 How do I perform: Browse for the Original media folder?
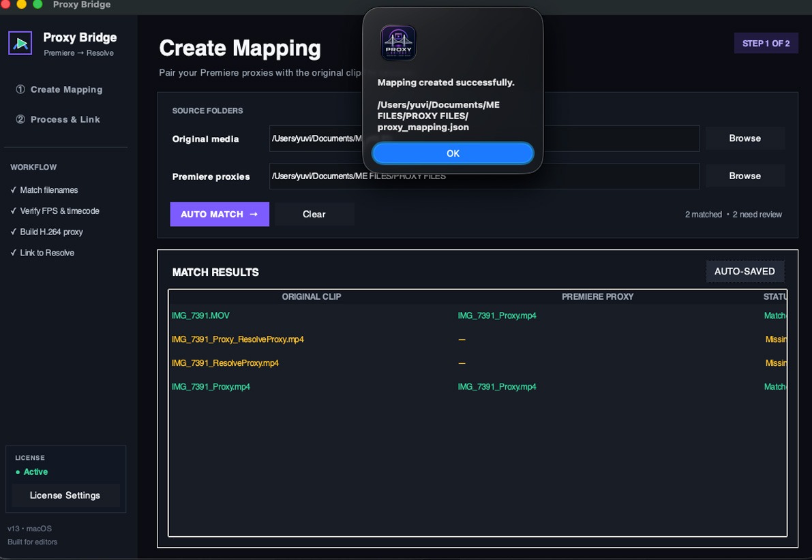pyautogui.click(x=745, y=138)
